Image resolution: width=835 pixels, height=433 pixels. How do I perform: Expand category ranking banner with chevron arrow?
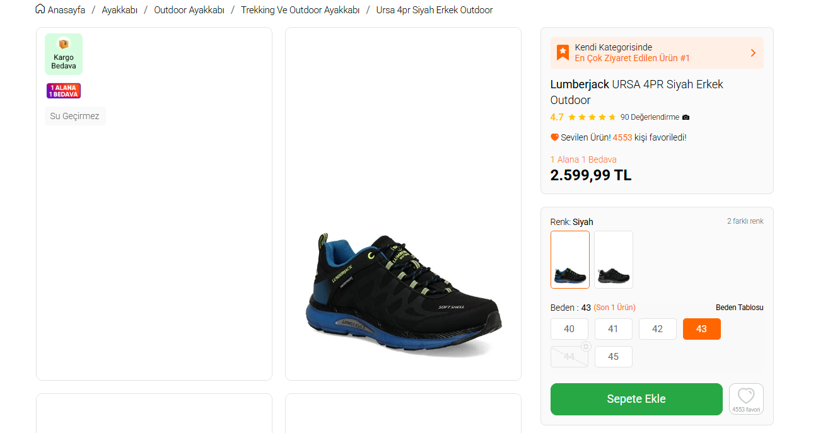click(752, 53)
